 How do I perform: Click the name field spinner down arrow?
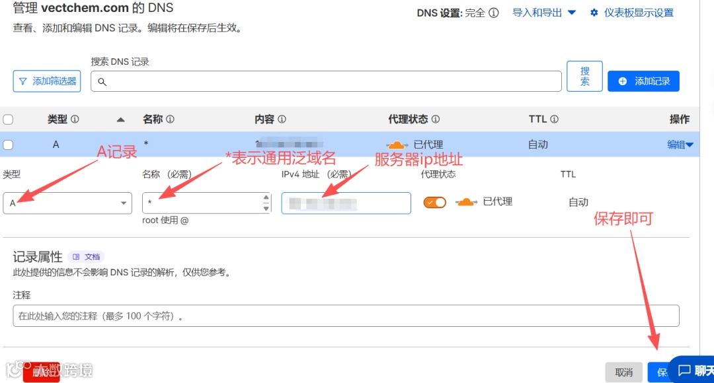266,208
